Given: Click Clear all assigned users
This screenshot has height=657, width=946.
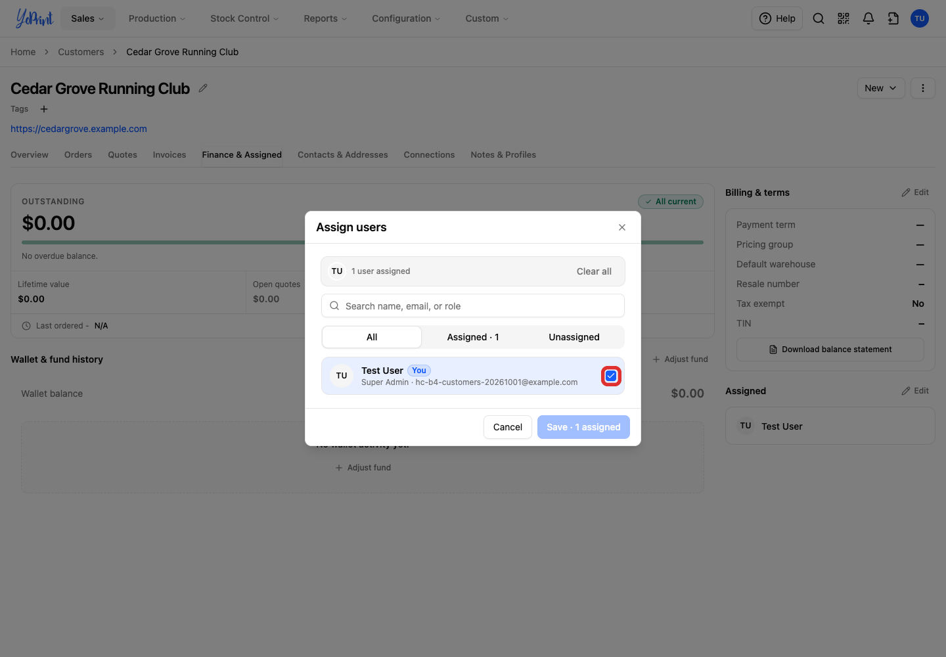Looking at the screenshot, I should [x=594, y=271].
